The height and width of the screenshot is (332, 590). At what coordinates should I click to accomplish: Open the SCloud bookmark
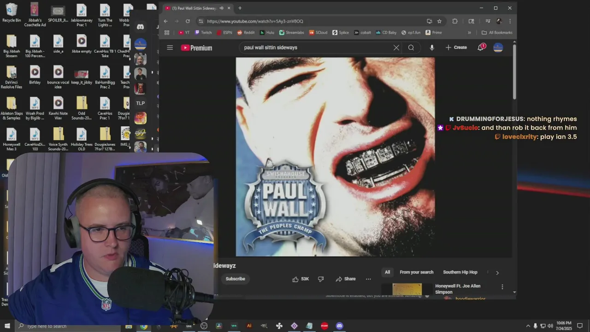point(318,33)
